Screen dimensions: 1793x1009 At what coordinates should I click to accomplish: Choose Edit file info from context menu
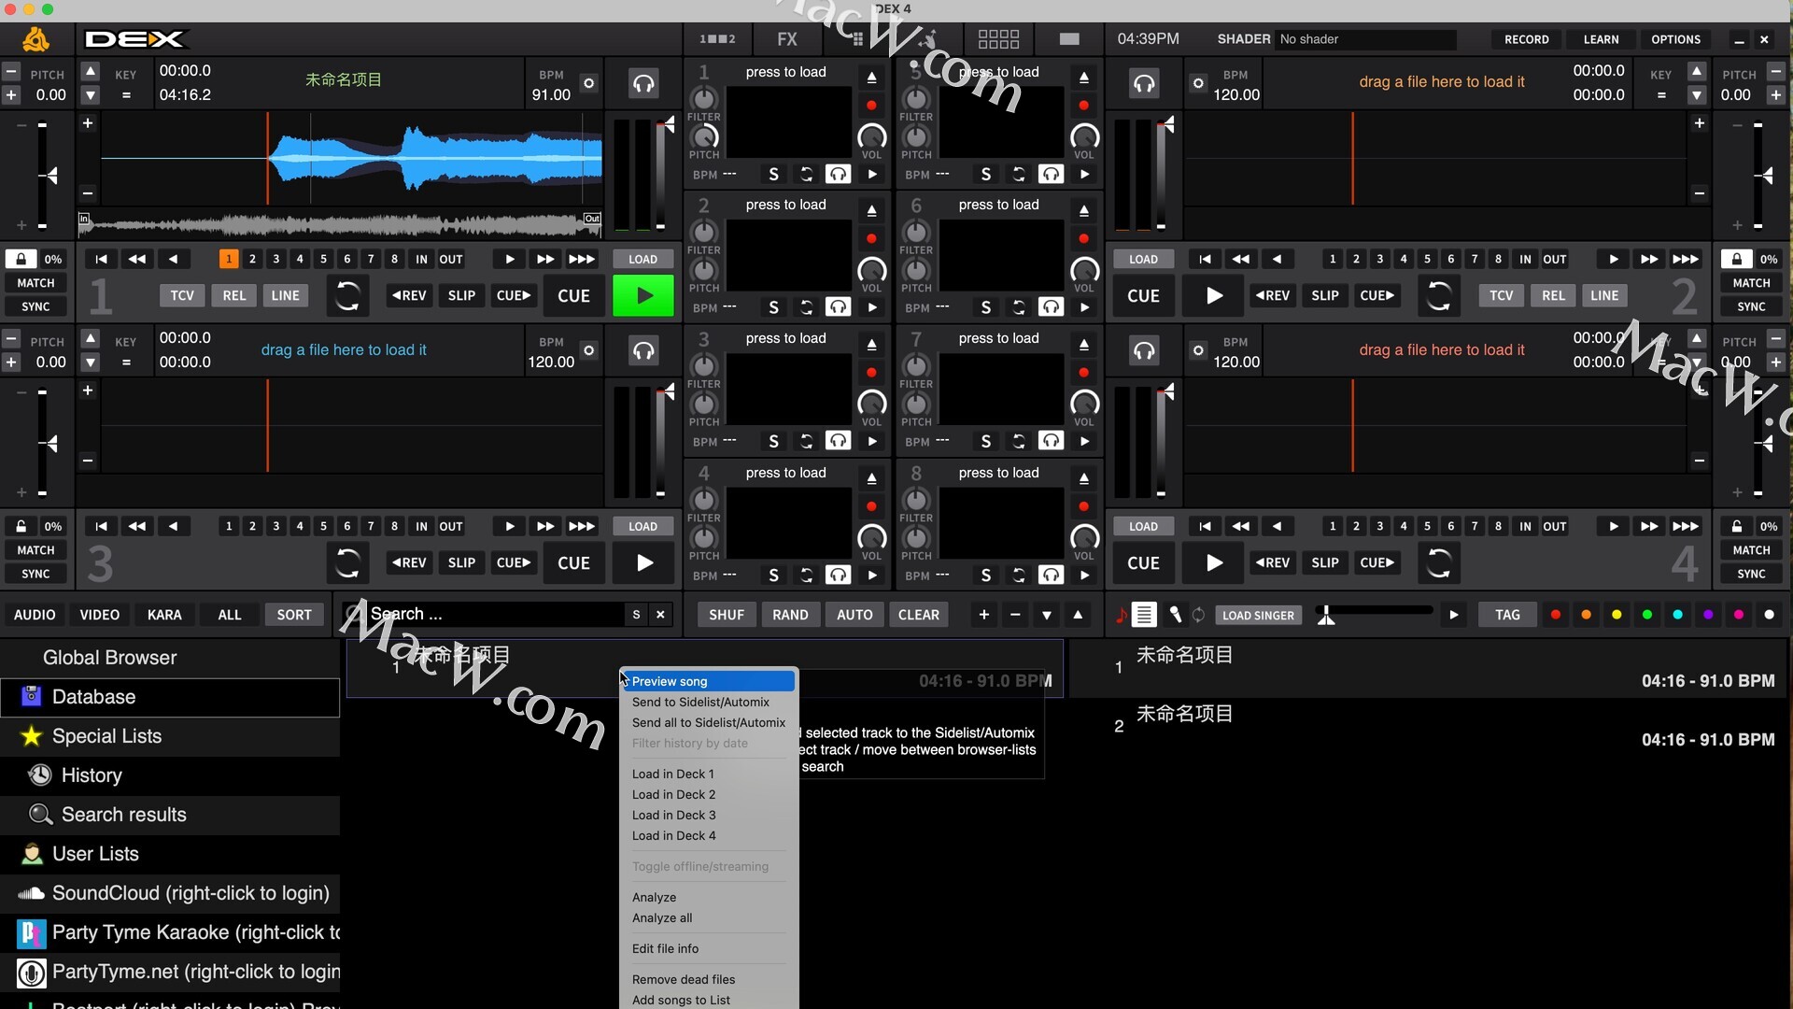click(x=665, y=948)
